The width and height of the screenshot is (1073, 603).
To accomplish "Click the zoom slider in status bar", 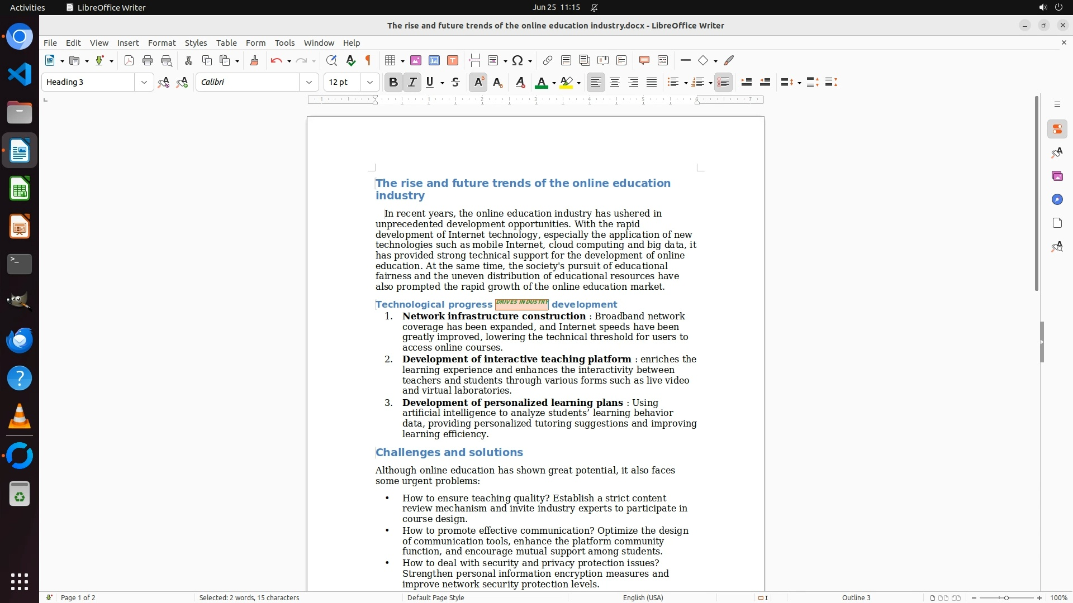I will click(1006, 597).
